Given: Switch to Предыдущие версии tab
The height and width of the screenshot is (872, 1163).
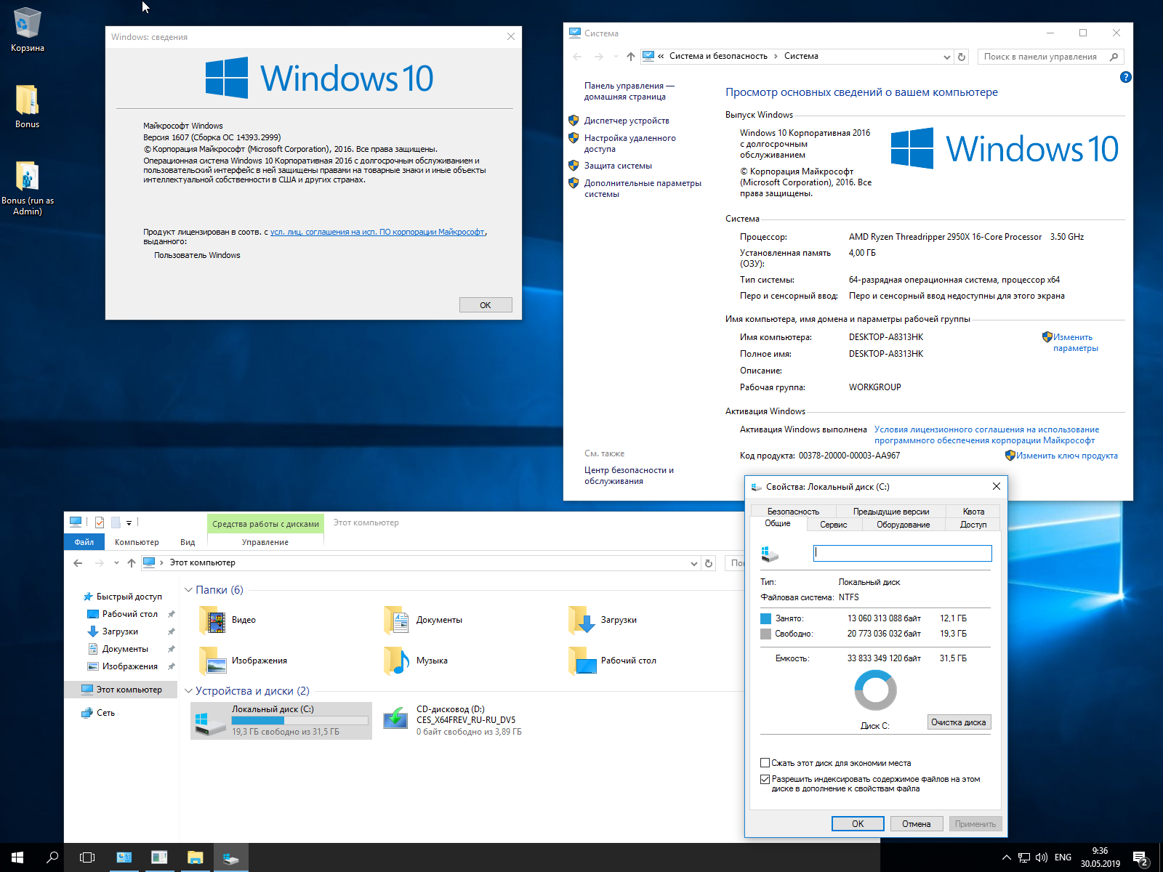Looking at the screenshot, I should (x=891, y=512).
